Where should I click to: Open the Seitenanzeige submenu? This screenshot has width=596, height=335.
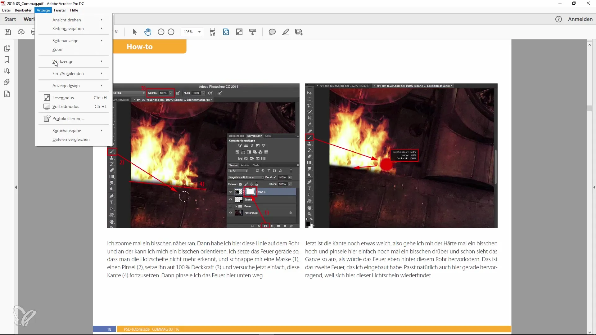point(74,41)
